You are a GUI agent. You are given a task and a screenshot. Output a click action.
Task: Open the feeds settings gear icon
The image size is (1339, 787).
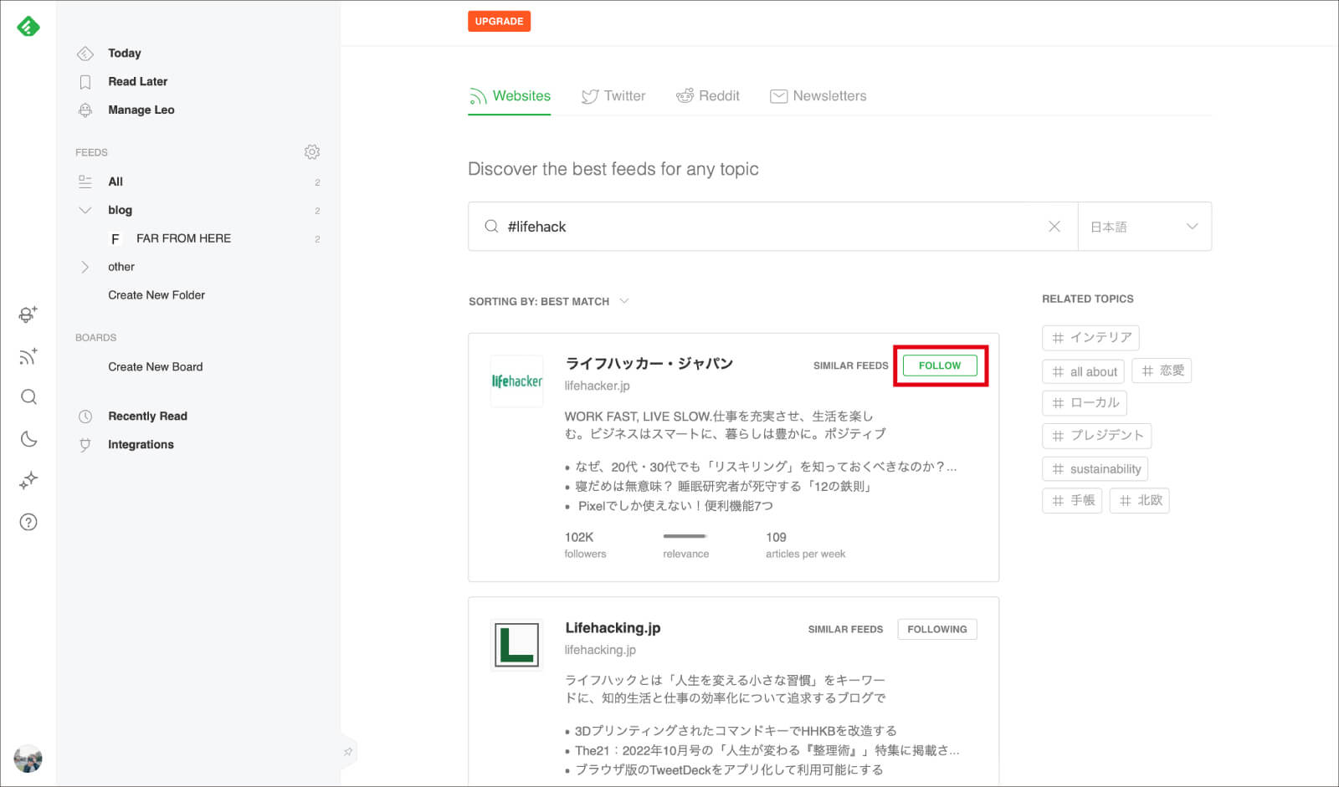coord(312,151)
